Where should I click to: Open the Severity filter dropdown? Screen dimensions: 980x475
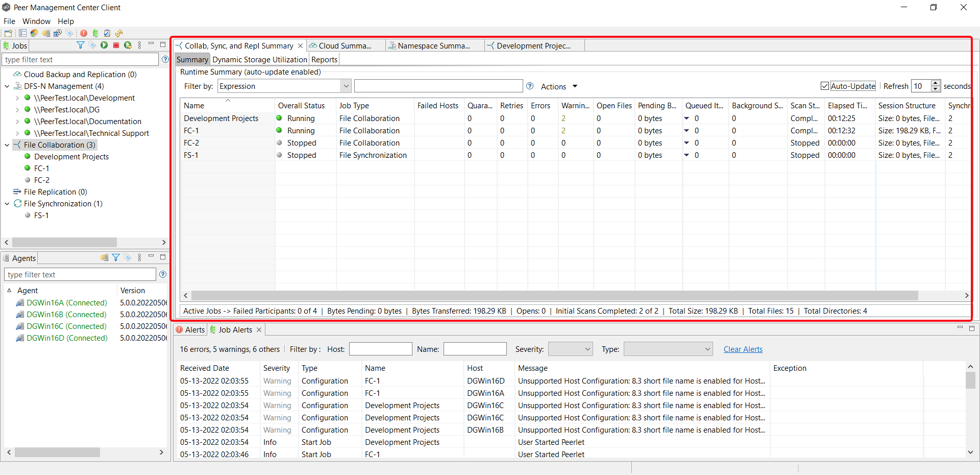point(571,349)
